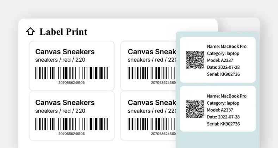Select the top-left Canvas Sneakers title
This screenshot has height=148, width=278.
coord(65,52)
